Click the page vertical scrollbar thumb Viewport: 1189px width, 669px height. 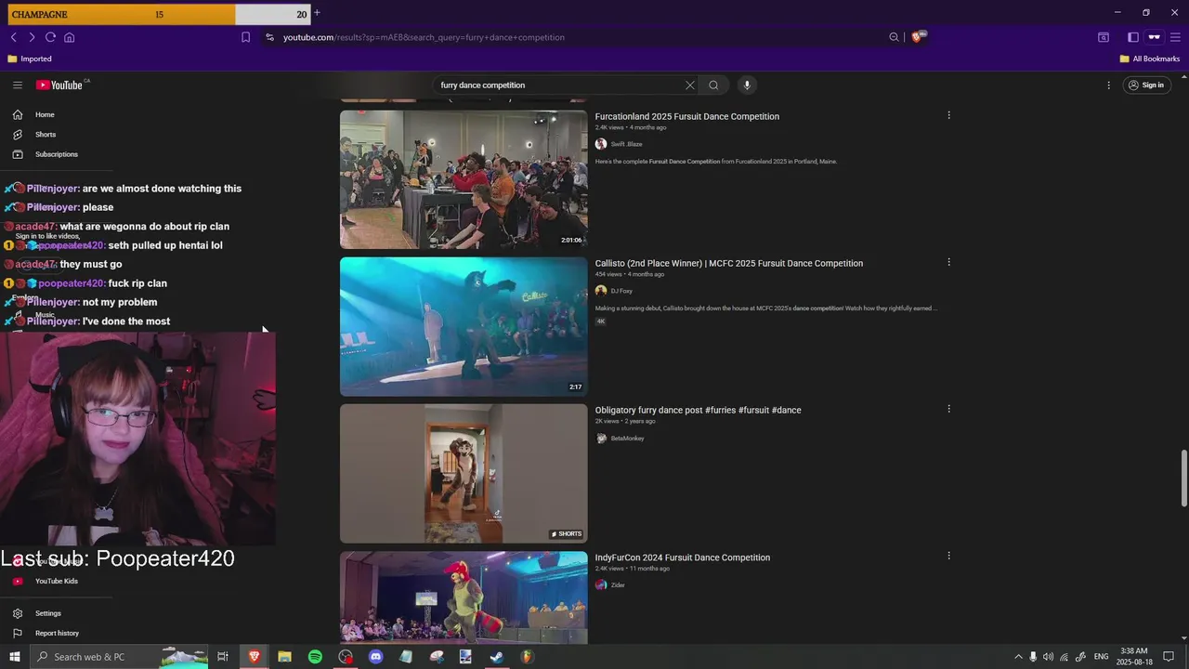tap(1183, 478)
